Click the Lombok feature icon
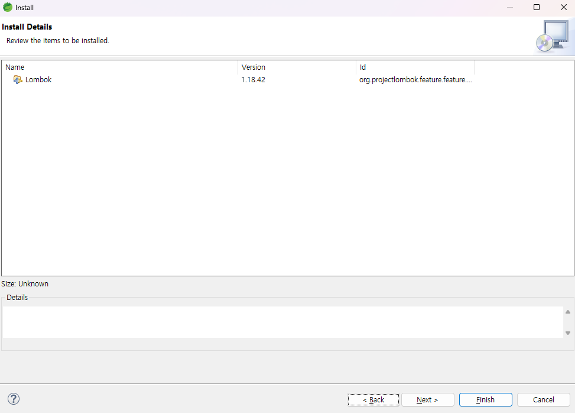Image resolution: width=575 pixels, height=413 pixels. tap(18, 80)
